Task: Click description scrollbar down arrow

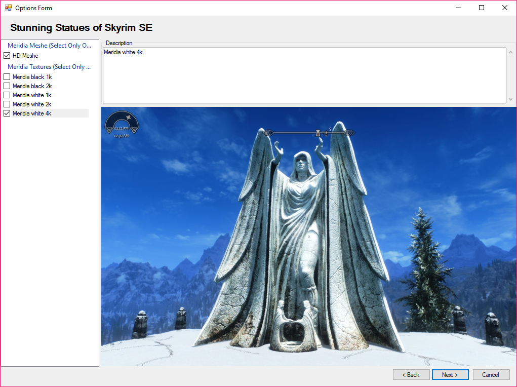Action: tap(511, 99)
